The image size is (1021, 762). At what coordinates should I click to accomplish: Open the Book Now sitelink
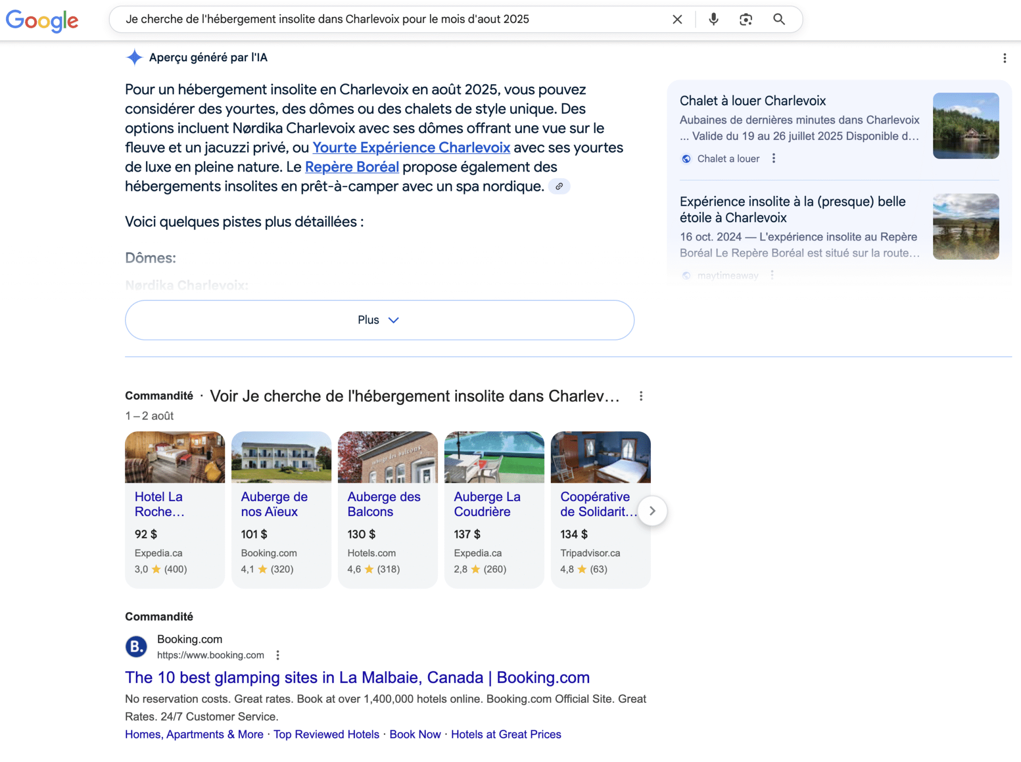point(415,734)
